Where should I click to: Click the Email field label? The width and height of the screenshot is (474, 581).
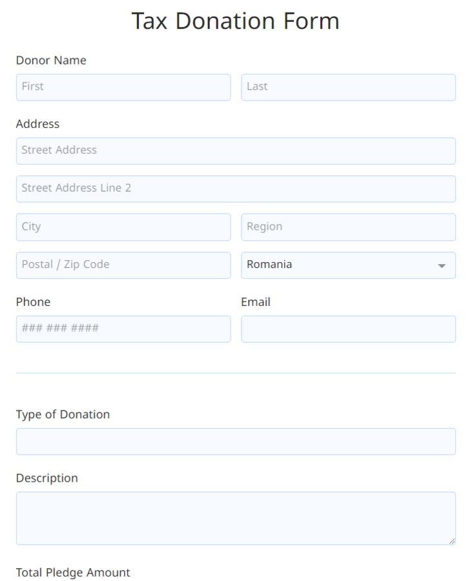click(x=256, y=301)
